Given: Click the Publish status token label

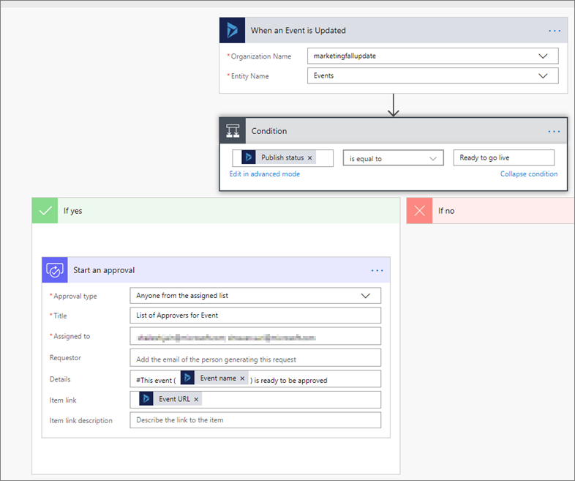Looking at the screenshot, I should (282, 157).
